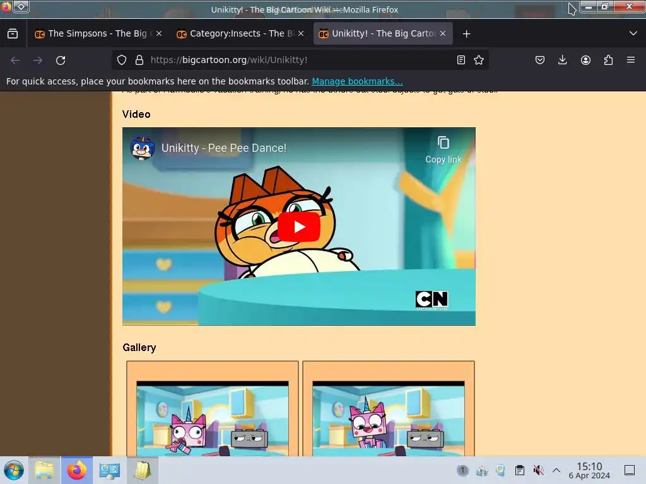
Task: Copy the video link
Action: (443, 150)
